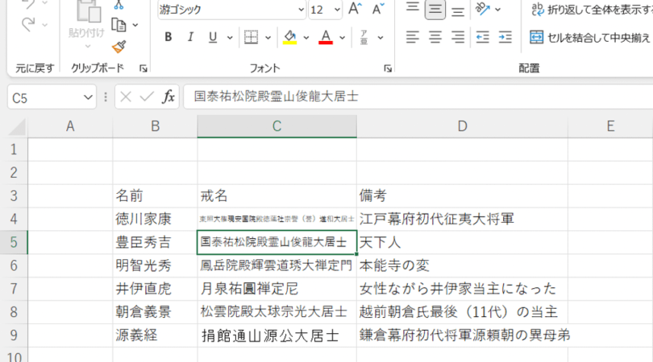The image size is (653, 362).
Task: Decrease font size with smaller A icon
Action: pos(378,9)
